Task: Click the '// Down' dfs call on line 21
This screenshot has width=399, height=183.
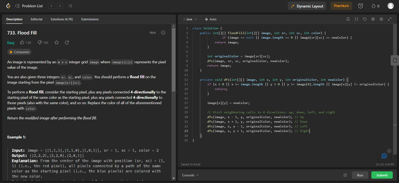Action: (x=257, y=122)
